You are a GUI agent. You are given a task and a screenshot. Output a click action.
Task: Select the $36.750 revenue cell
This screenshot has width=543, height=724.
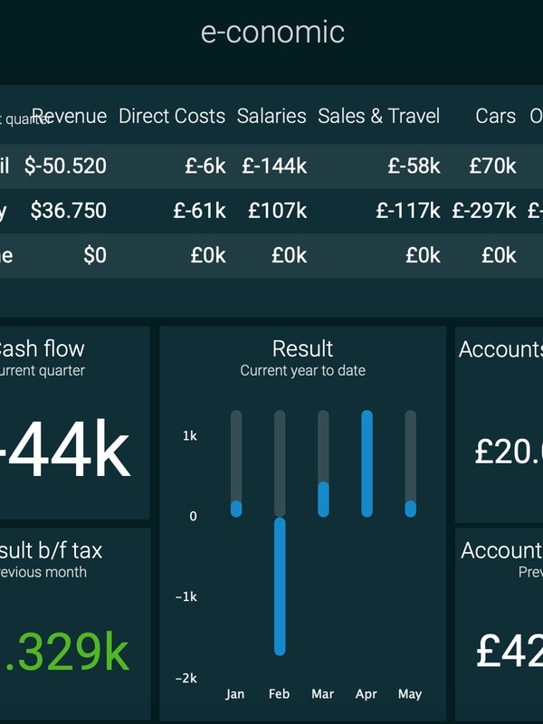[x=68, y=211]
